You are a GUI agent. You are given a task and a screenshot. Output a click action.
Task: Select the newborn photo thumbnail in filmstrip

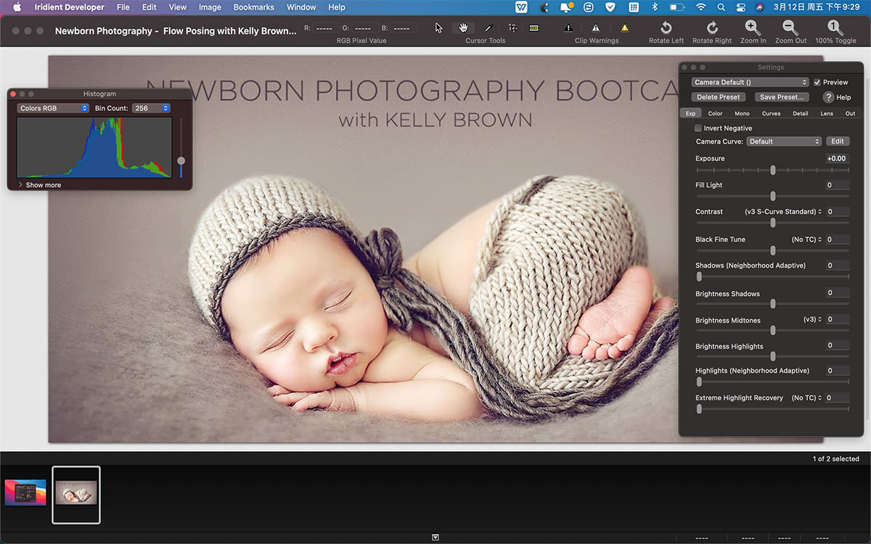click(76, 495)
